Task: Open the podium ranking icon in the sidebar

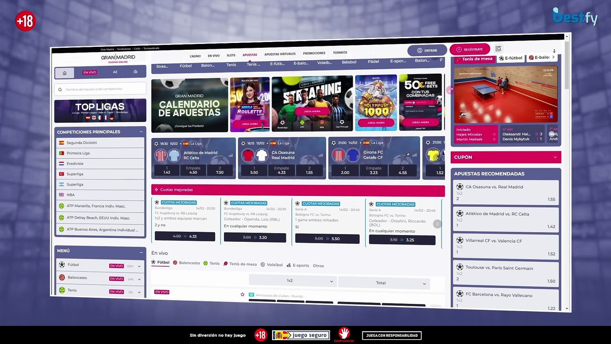Action: tap(136, 72)
